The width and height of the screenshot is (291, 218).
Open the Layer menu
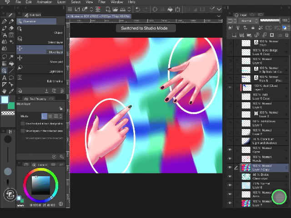(61, 2)
